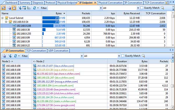This screenshot has width=175, height=110.
Task: Select the lower TCP Conversation tab
Action: tap(36, 50)
